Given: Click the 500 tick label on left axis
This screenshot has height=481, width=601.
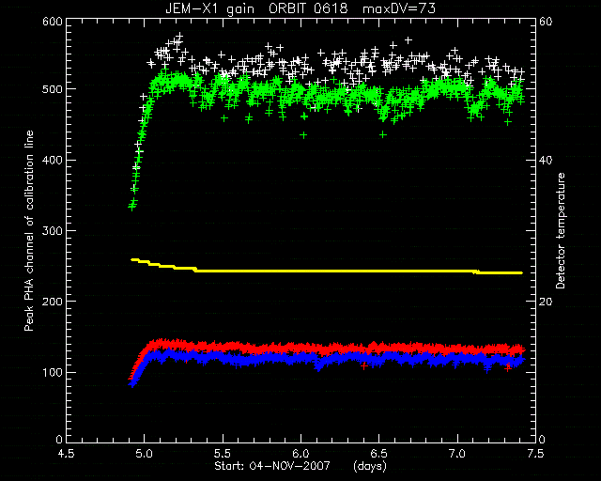Looking at the screenshot, I should pos(53,89).
